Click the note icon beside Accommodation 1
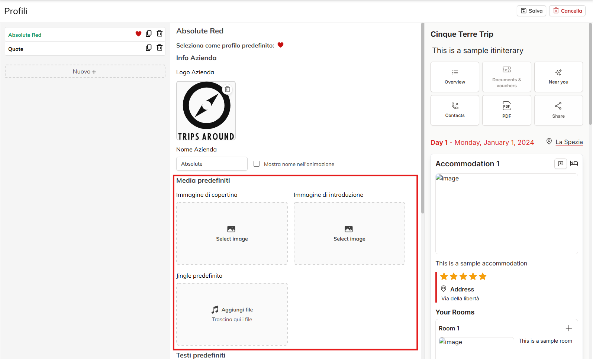This screenshot has width=593, height=359. (561, 163)
